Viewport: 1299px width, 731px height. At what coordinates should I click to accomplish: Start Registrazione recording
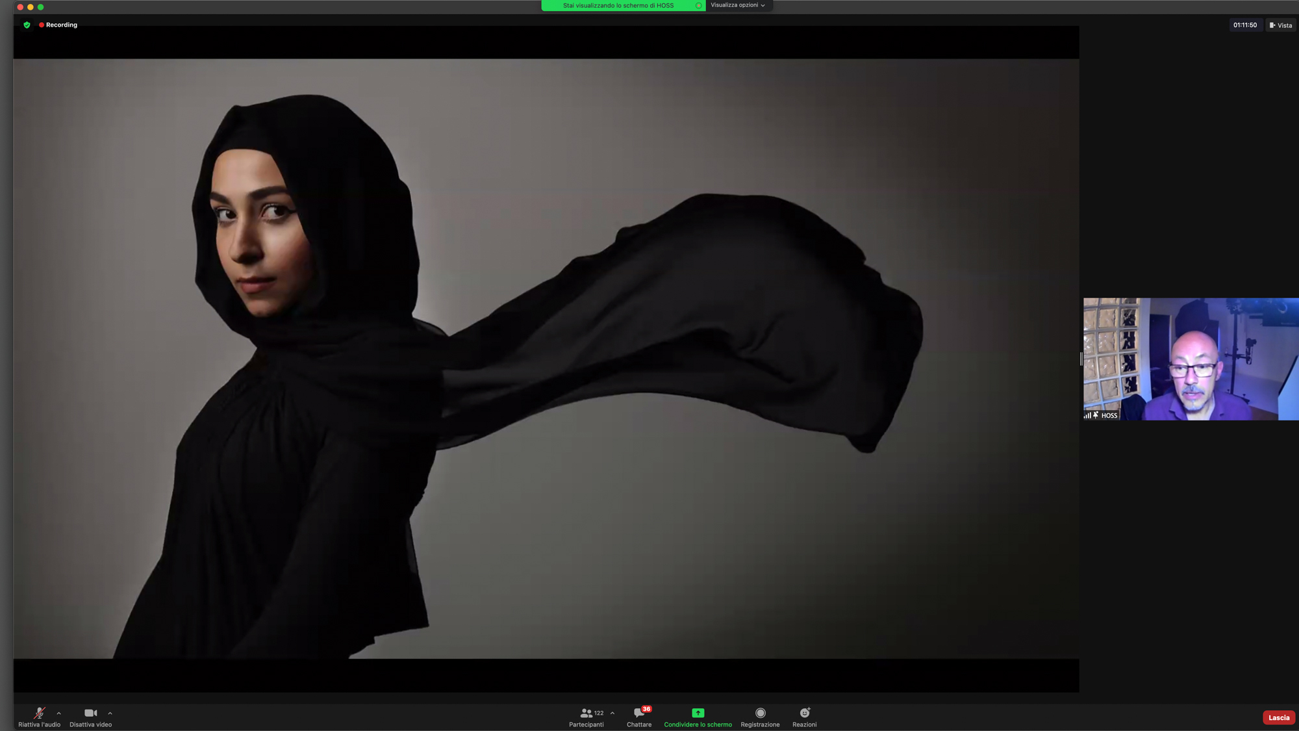click(760, 717)
